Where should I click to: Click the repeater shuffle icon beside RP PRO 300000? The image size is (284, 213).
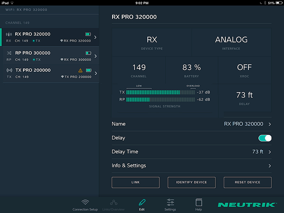coord(9,53)
